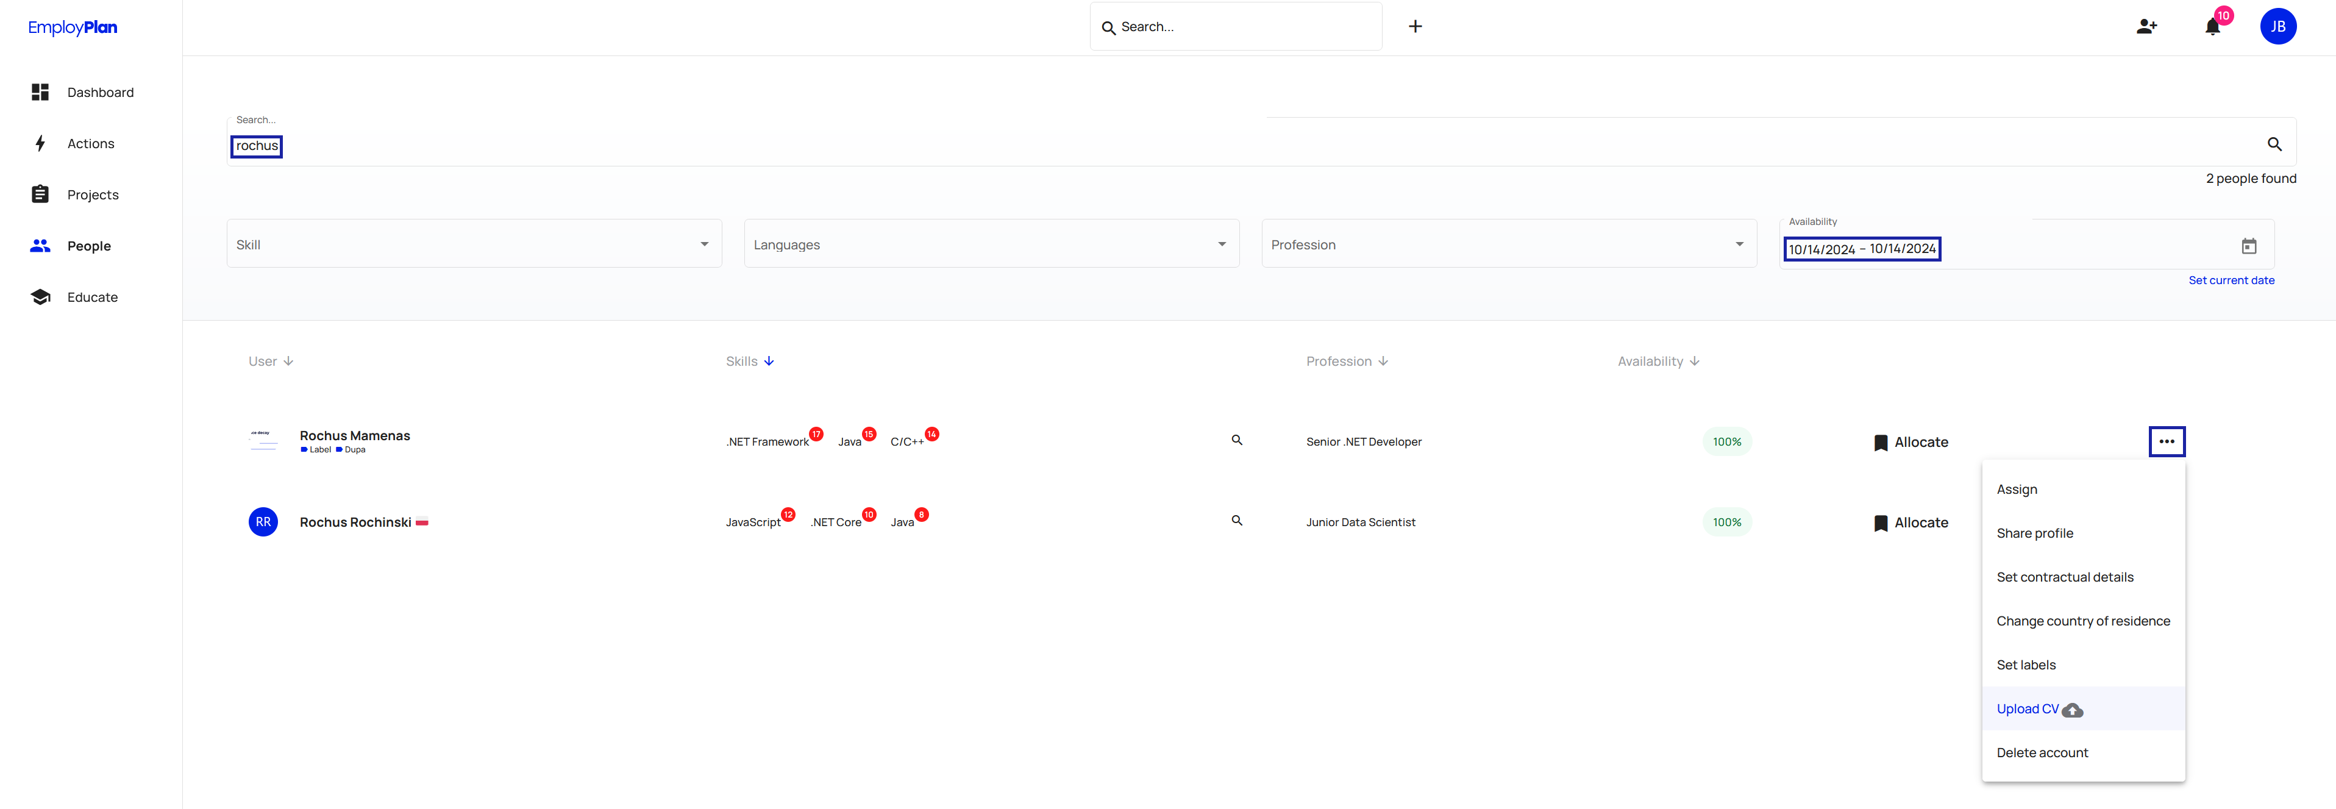Select Share profile menu entry
2336x809 pixels.
pyautogui.click(x=2083, y=533)
